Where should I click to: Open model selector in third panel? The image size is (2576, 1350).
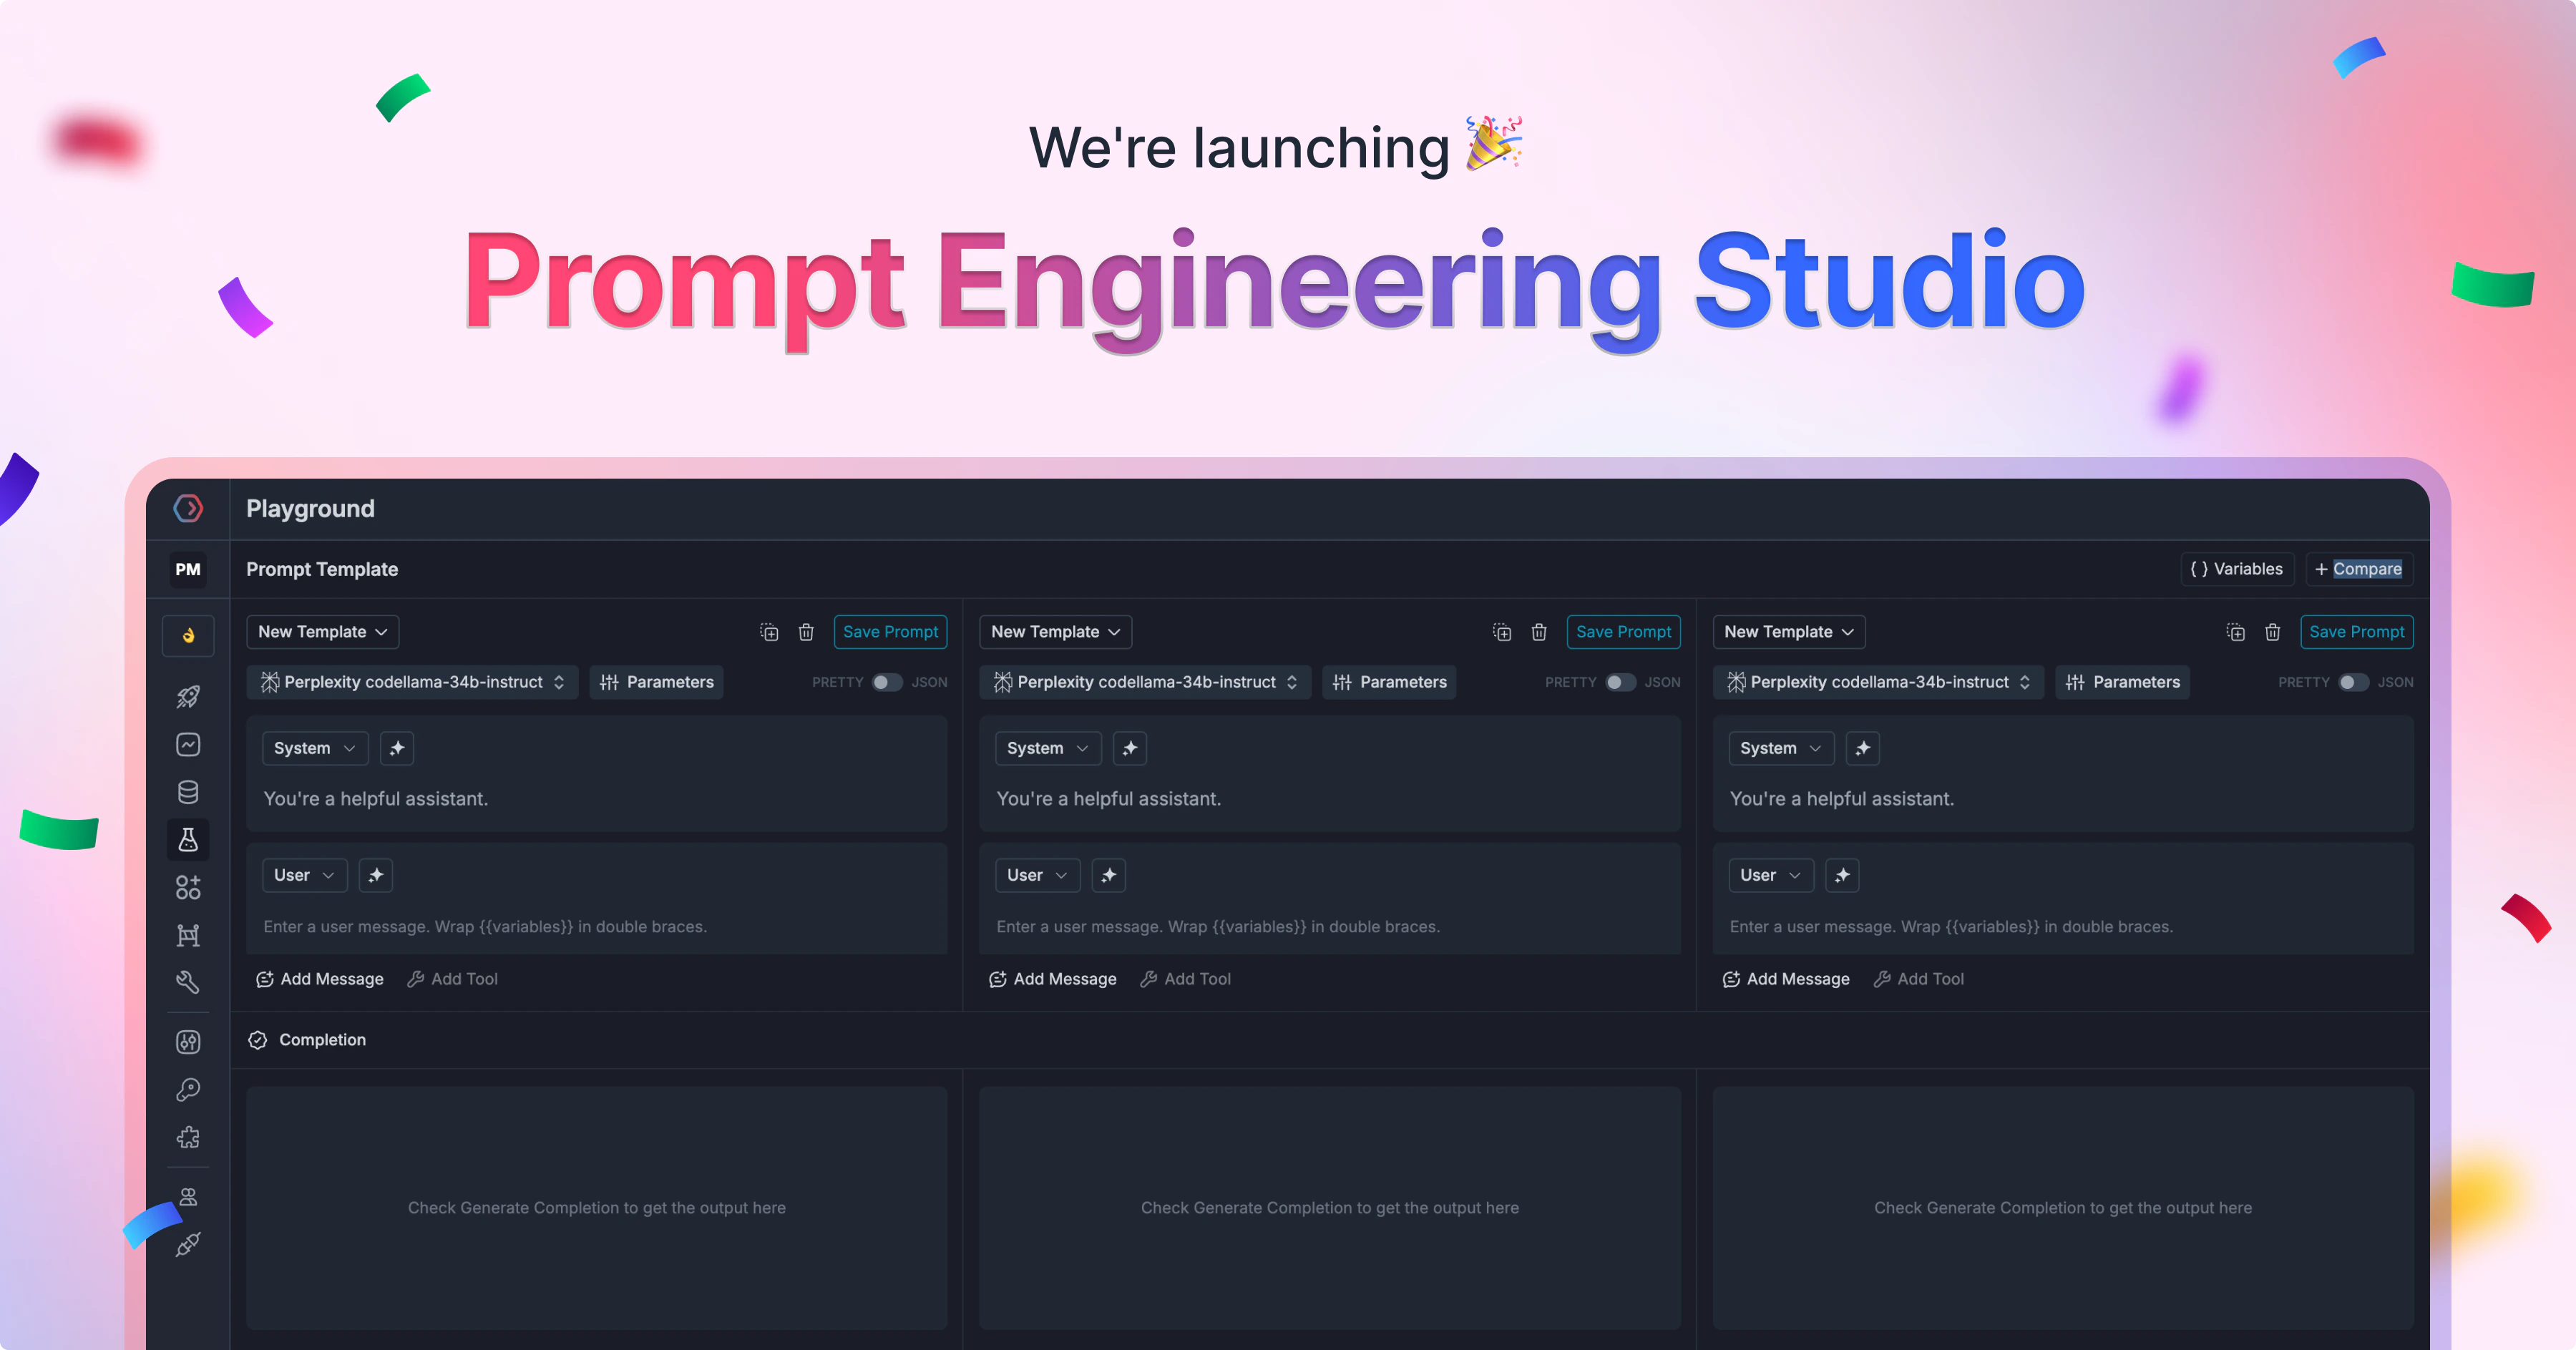tap(1878, 682)
